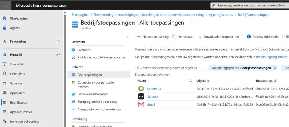Open the app launcher waffle icon
Viewport: 289px width, 127px height.
6,5
